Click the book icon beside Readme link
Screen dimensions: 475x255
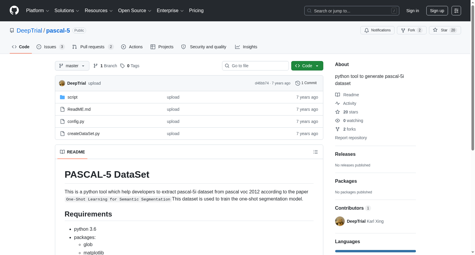tap(338, 95)
